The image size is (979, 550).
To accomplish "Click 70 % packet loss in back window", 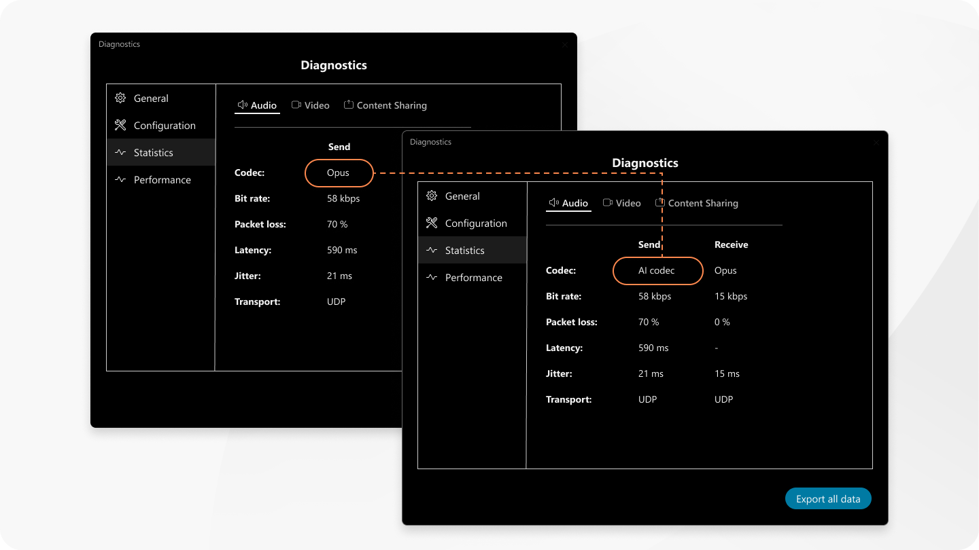I will (x=337, y=224).
